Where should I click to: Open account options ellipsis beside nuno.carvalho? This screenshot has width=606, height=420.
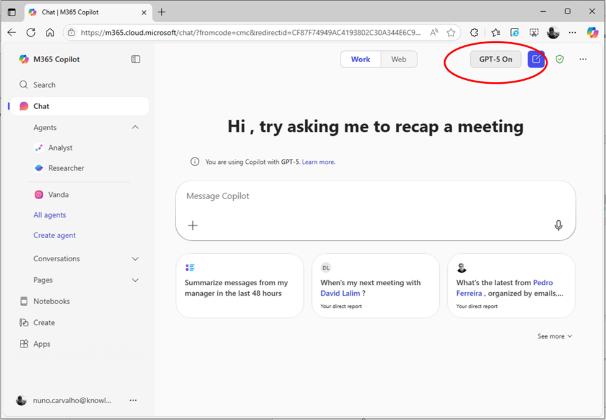(x=133, y=400)
